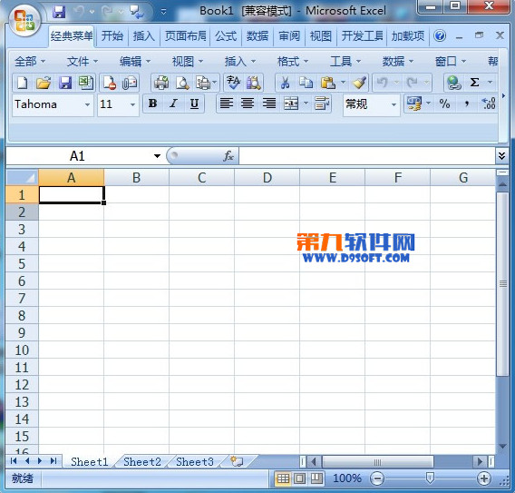Open Print Preview magnifier icon
This screenshot has height=493, width=515.
tap(182, 83)
